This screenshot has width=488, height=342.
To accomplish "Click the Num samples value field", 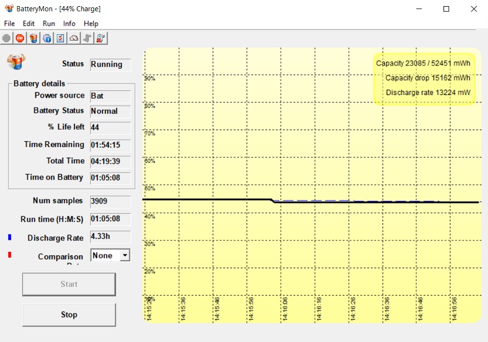I will click(x=110, y=201).
